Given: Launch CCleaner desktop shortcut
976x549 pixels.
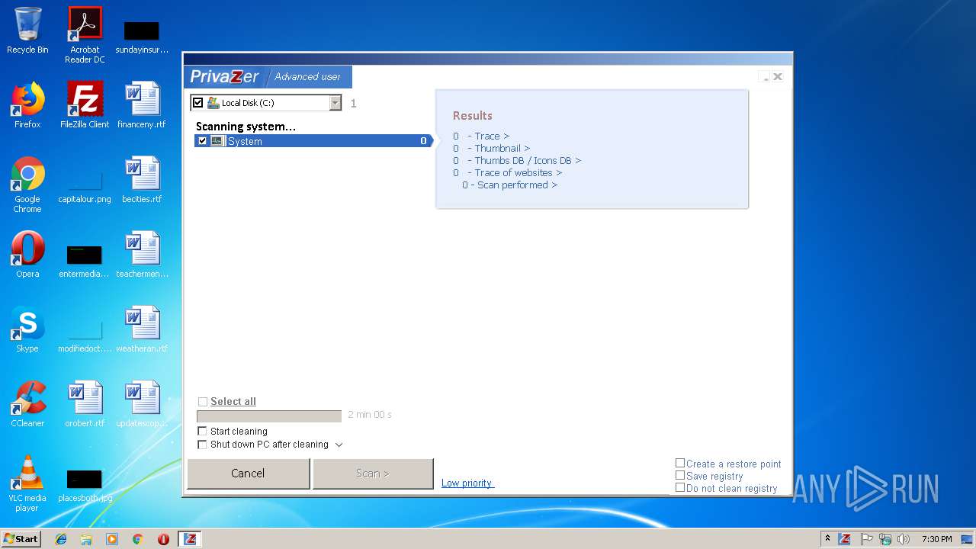Looking at the screenshot, I should click(27, 404).
